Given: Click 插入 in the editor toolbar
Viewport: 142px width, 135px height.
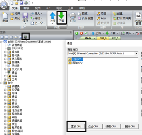Looking at the screenshot, I should tap(126, 33).
